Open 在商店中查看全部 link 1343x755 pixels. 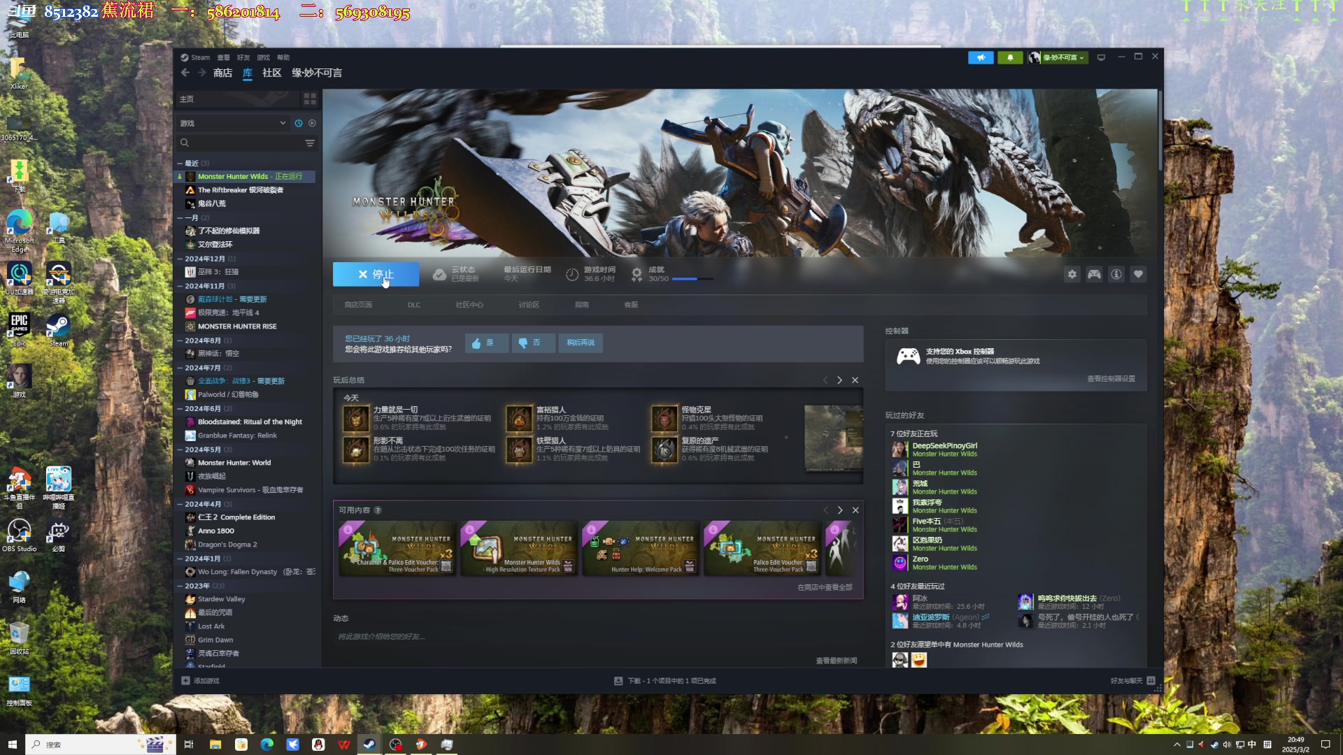[825, 587]
